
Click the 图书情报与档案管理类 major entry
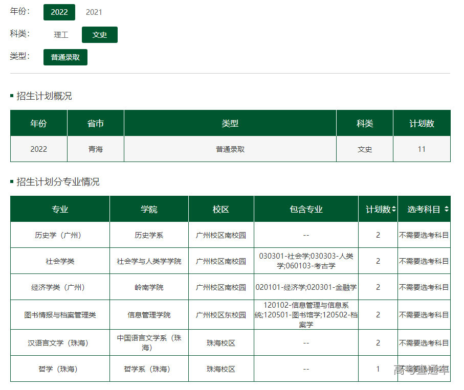click(x=60, y=315)
